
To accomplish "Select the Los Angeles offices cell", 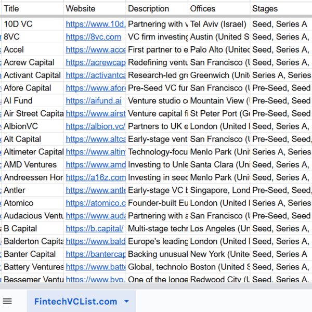I will [x=219, y=229].
